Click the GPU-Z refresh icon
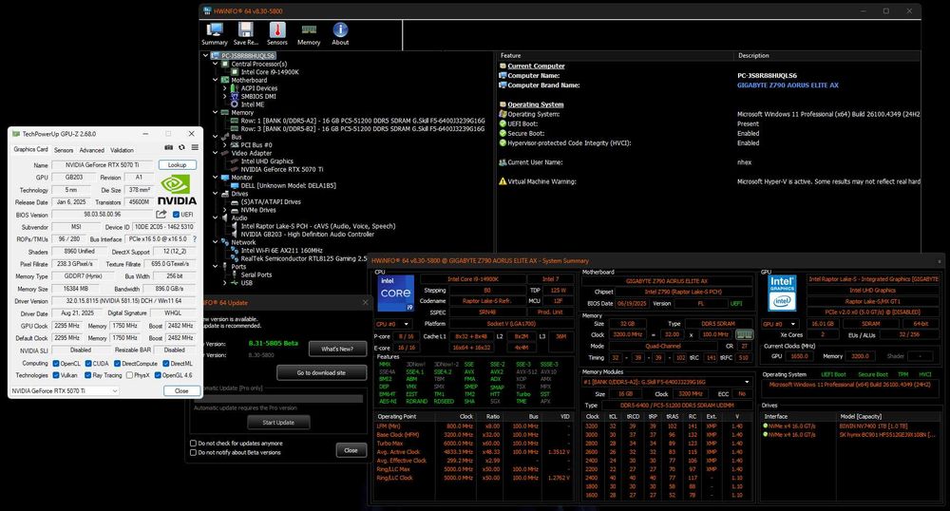 pyautogui.click(x=181, y=147)
